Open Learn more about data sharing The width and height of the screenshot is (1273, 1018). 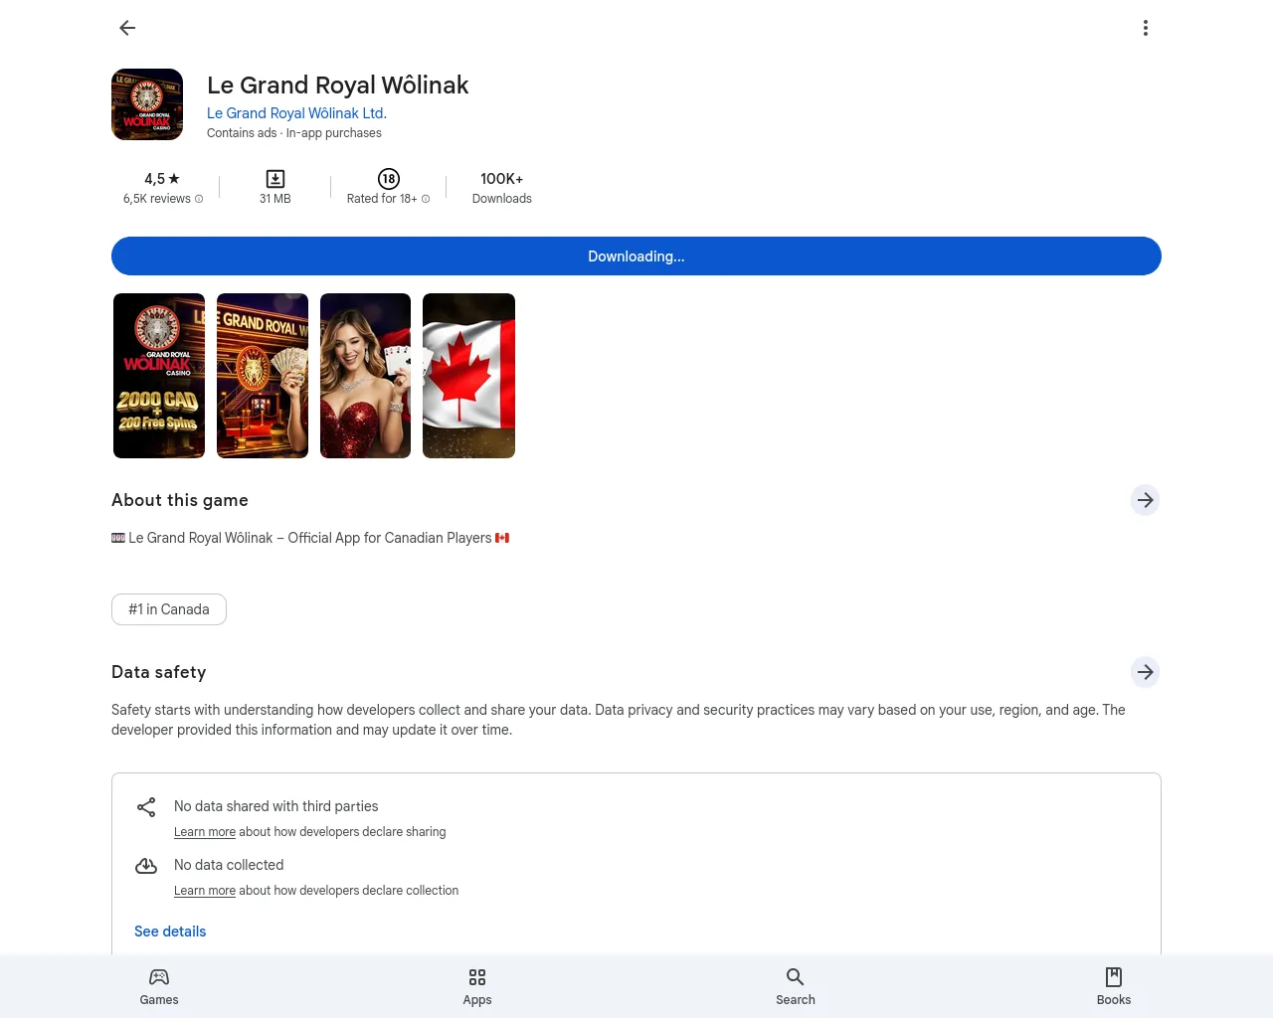click(205, 832)
